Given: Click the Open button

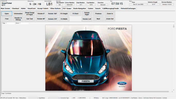Looking at the screenshot, I should coord(7,14).
